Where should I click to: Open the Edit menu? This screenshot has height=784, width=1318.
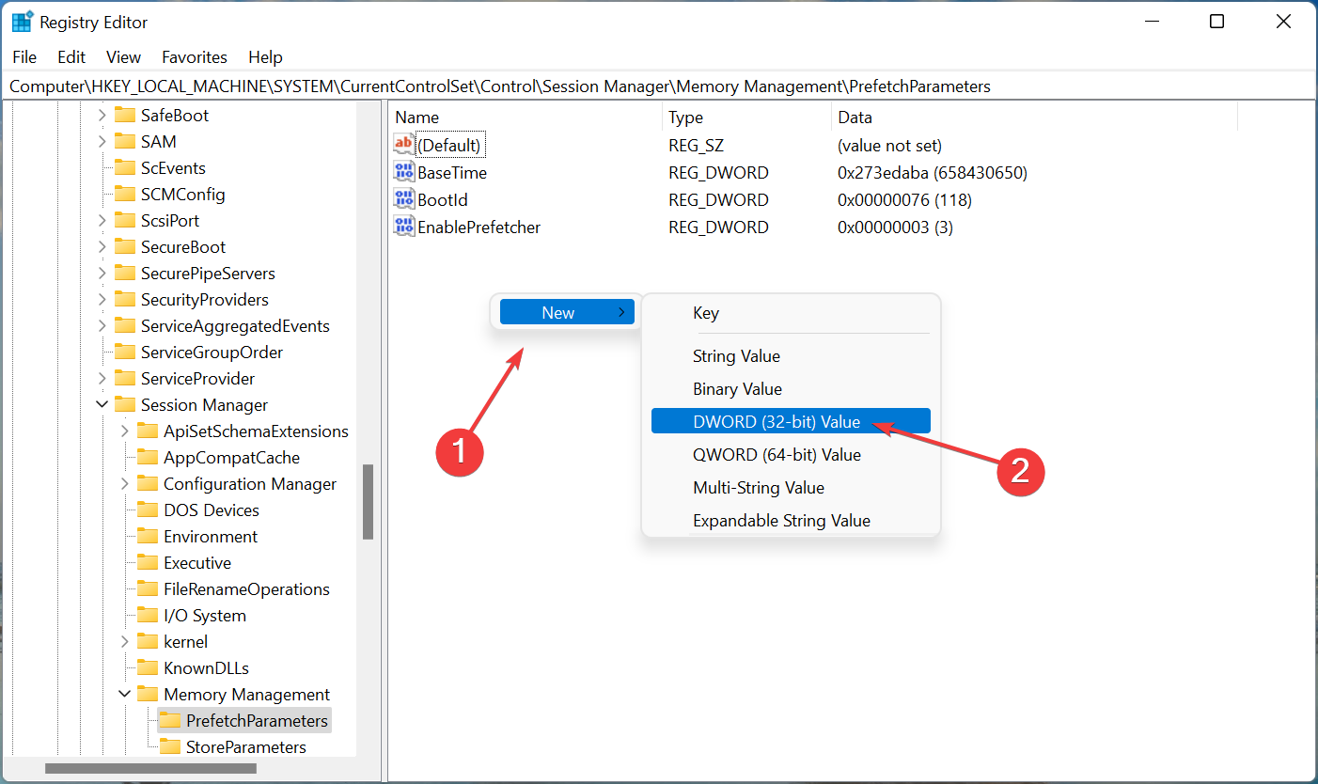(x=71, y=57)
